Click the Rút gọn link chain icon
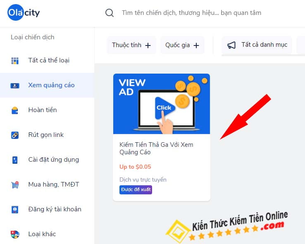This screenshot has width=305, height=244. click(x=15, y=135)
